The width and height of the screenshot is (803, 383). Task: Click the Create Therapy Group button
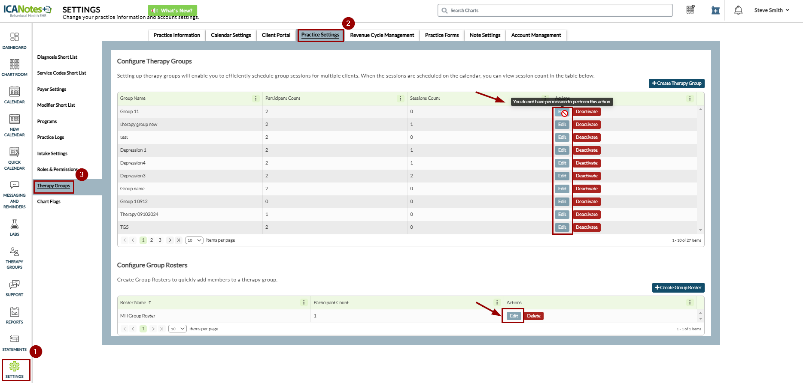tap(676, 84)
